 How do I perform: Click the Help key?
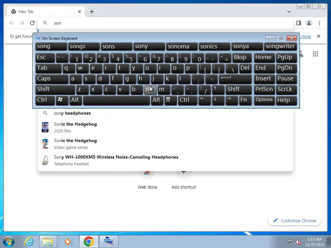(x=286, y=101)
